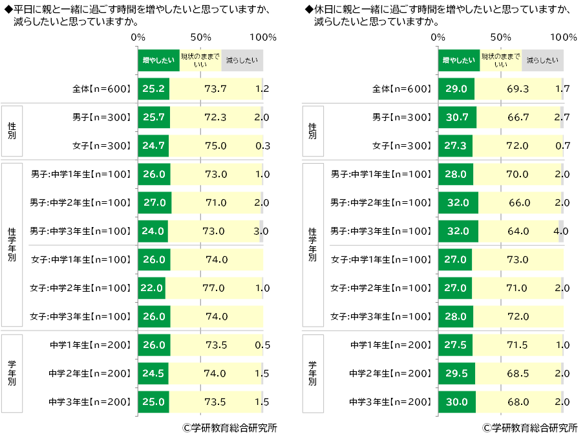The width and height of the screenshot is (585, 436).
Task: Click the 性学年別 group label in holiday chart
Action: point(312,245)
